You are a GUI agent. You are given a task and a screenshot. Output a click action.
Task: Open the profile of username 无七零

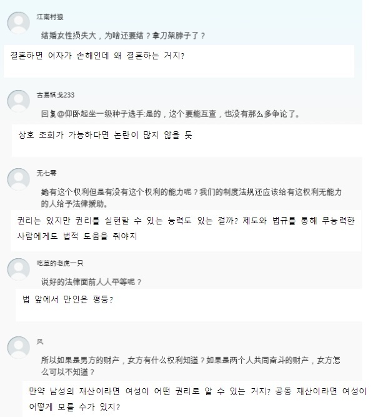pyautogui.click(x=46, y=173)
